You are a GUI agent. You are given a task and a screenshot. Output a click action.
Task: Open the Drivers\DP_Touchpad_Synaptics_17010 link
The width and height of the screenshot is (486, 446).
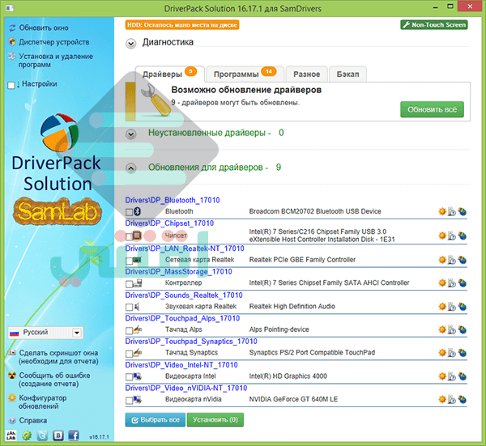[191, 342]
